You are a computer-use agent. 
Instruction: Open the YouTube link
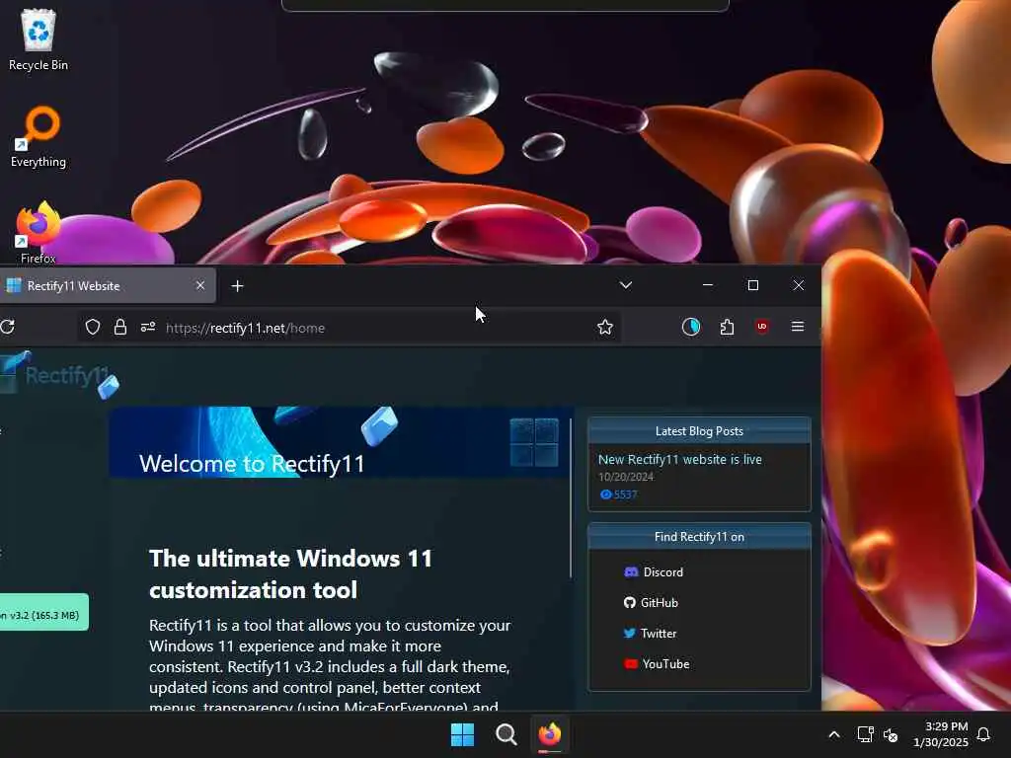click(657, 664)
